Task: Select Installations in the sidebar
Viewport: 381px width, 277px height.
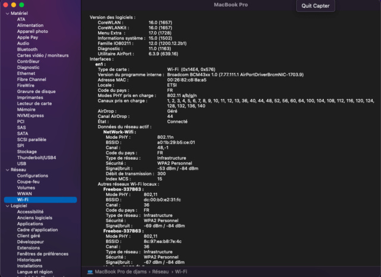Action: [30, 266]
